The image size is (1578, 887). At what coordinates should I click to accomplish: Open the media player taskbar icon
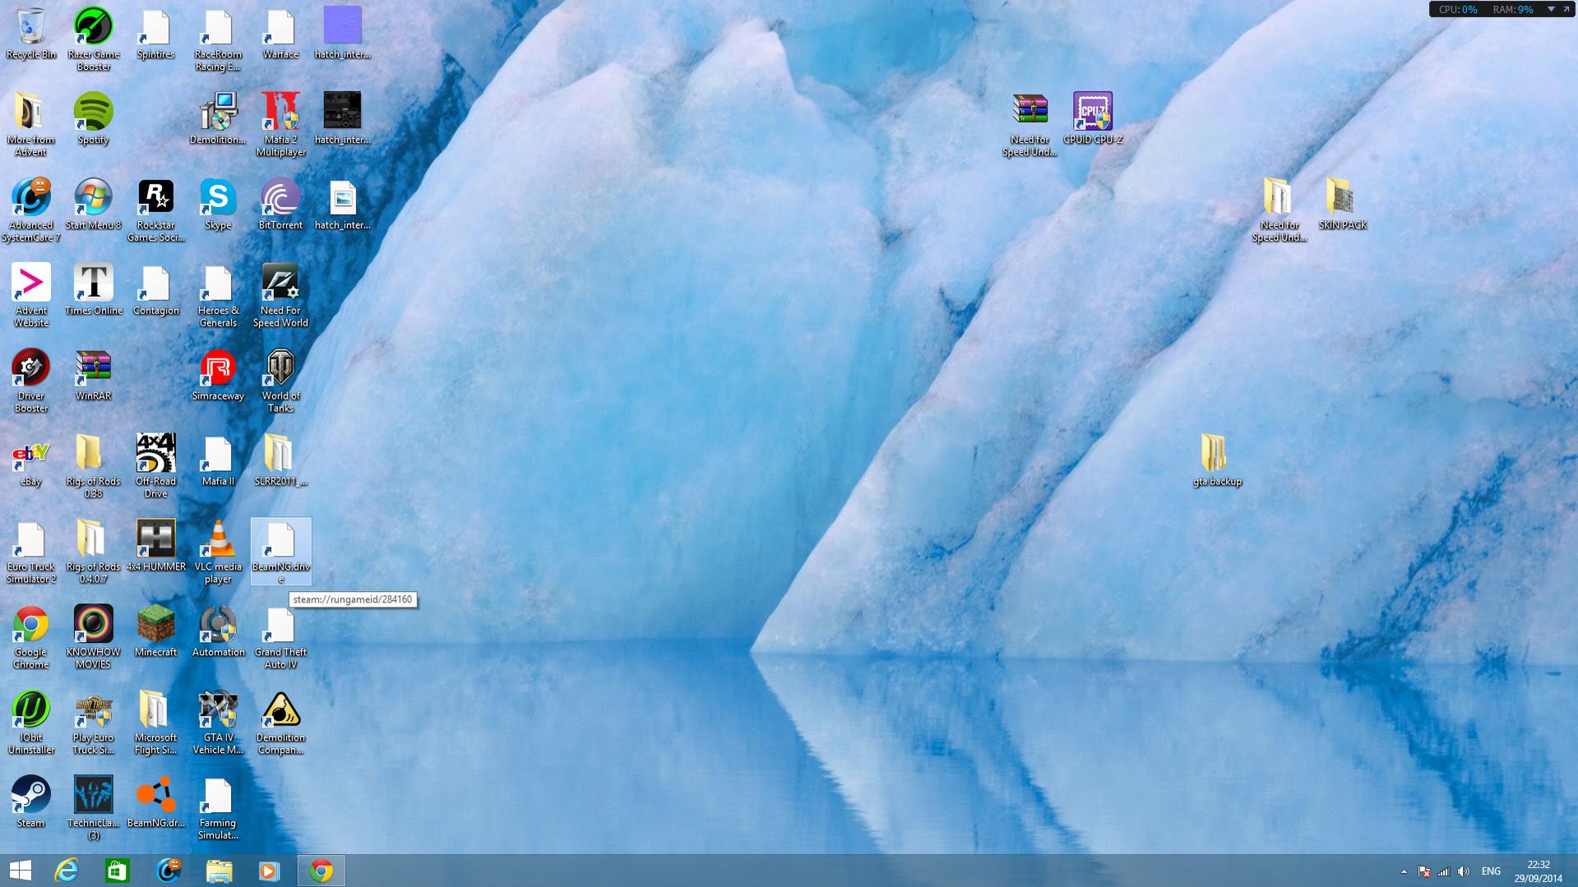[x=269, y=871]
